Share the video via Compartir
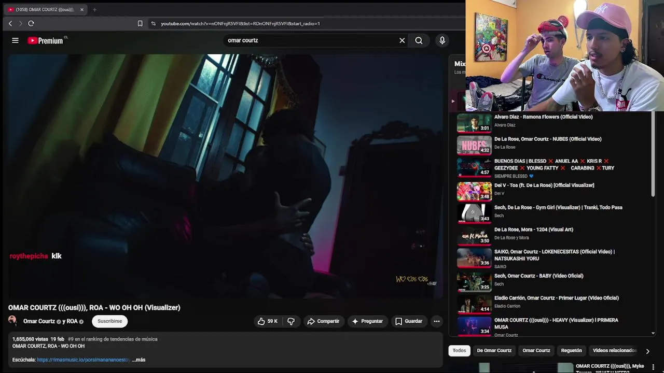 tap(323, 321)
